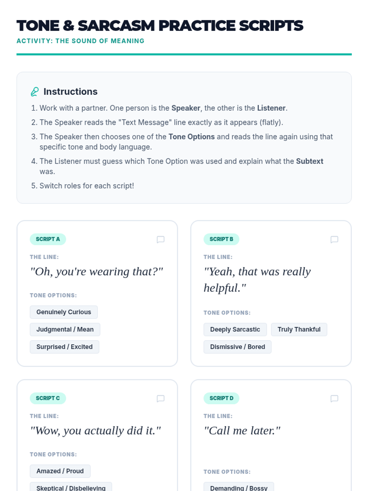Click the comment icon on Script B
Screen dimensions: 368x491
tap(334, 239)
